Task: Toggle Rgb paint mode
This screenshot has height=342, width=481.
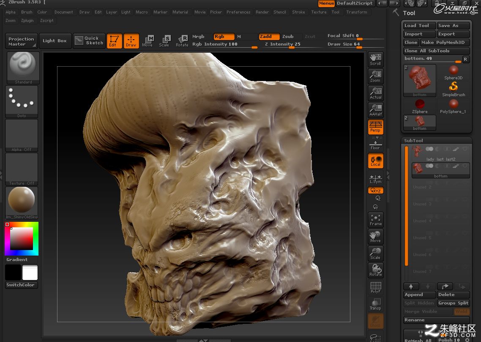Action: click(x=224, y=36)
